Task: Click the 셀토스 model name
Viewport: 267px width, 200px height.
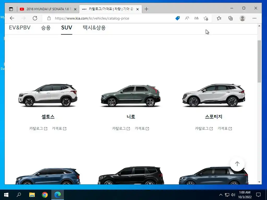Action: pyautogui.click(x=48, y=117)
